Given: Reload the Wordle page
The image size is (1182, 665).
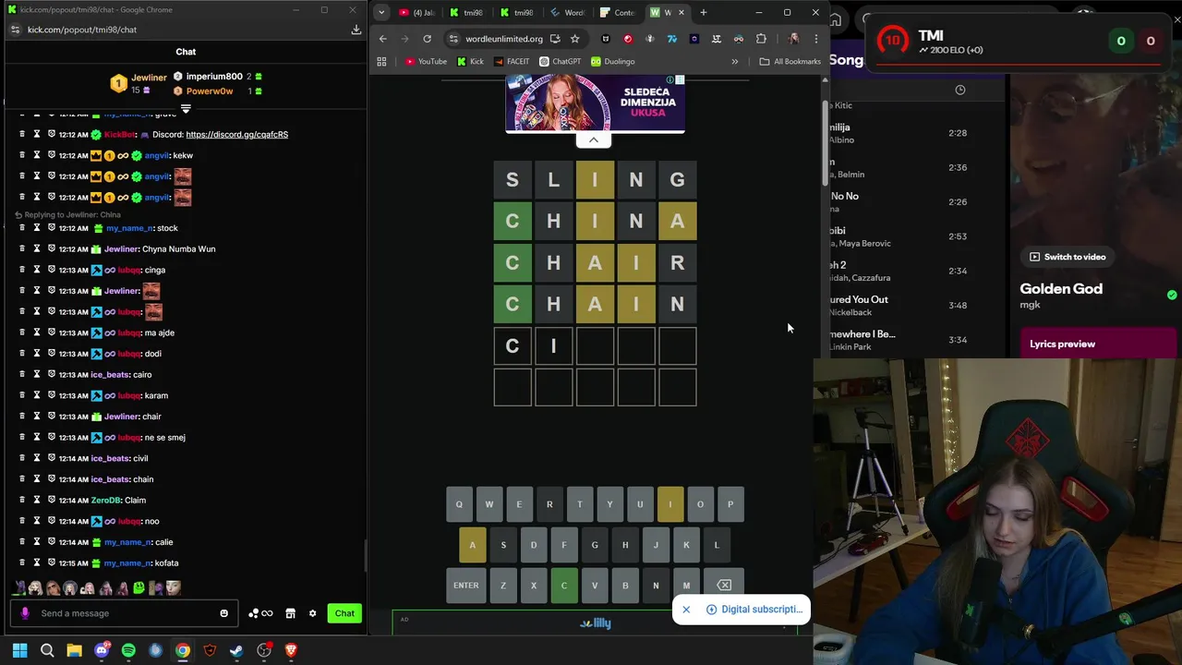Looking at the screenshot, I should point(427,39).
